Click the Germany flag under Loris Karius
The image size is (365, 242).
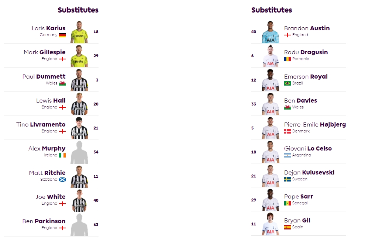tap(62, 35)
